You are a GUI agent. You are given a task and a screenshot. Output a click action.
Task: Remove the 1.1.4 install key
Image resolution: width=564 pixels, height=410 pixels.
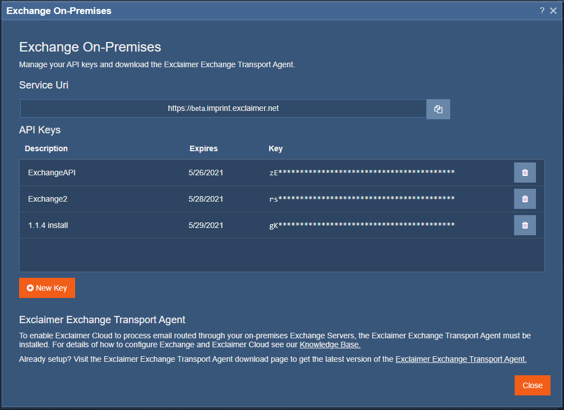click(525, 225)
